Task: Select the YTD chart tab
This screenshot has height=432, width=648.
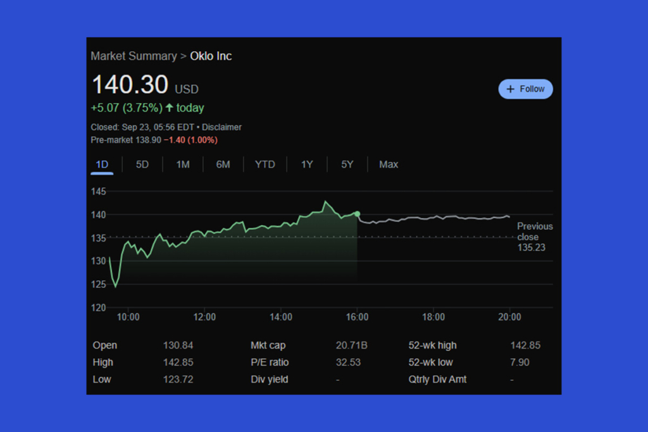Action: tap(265, 164)
